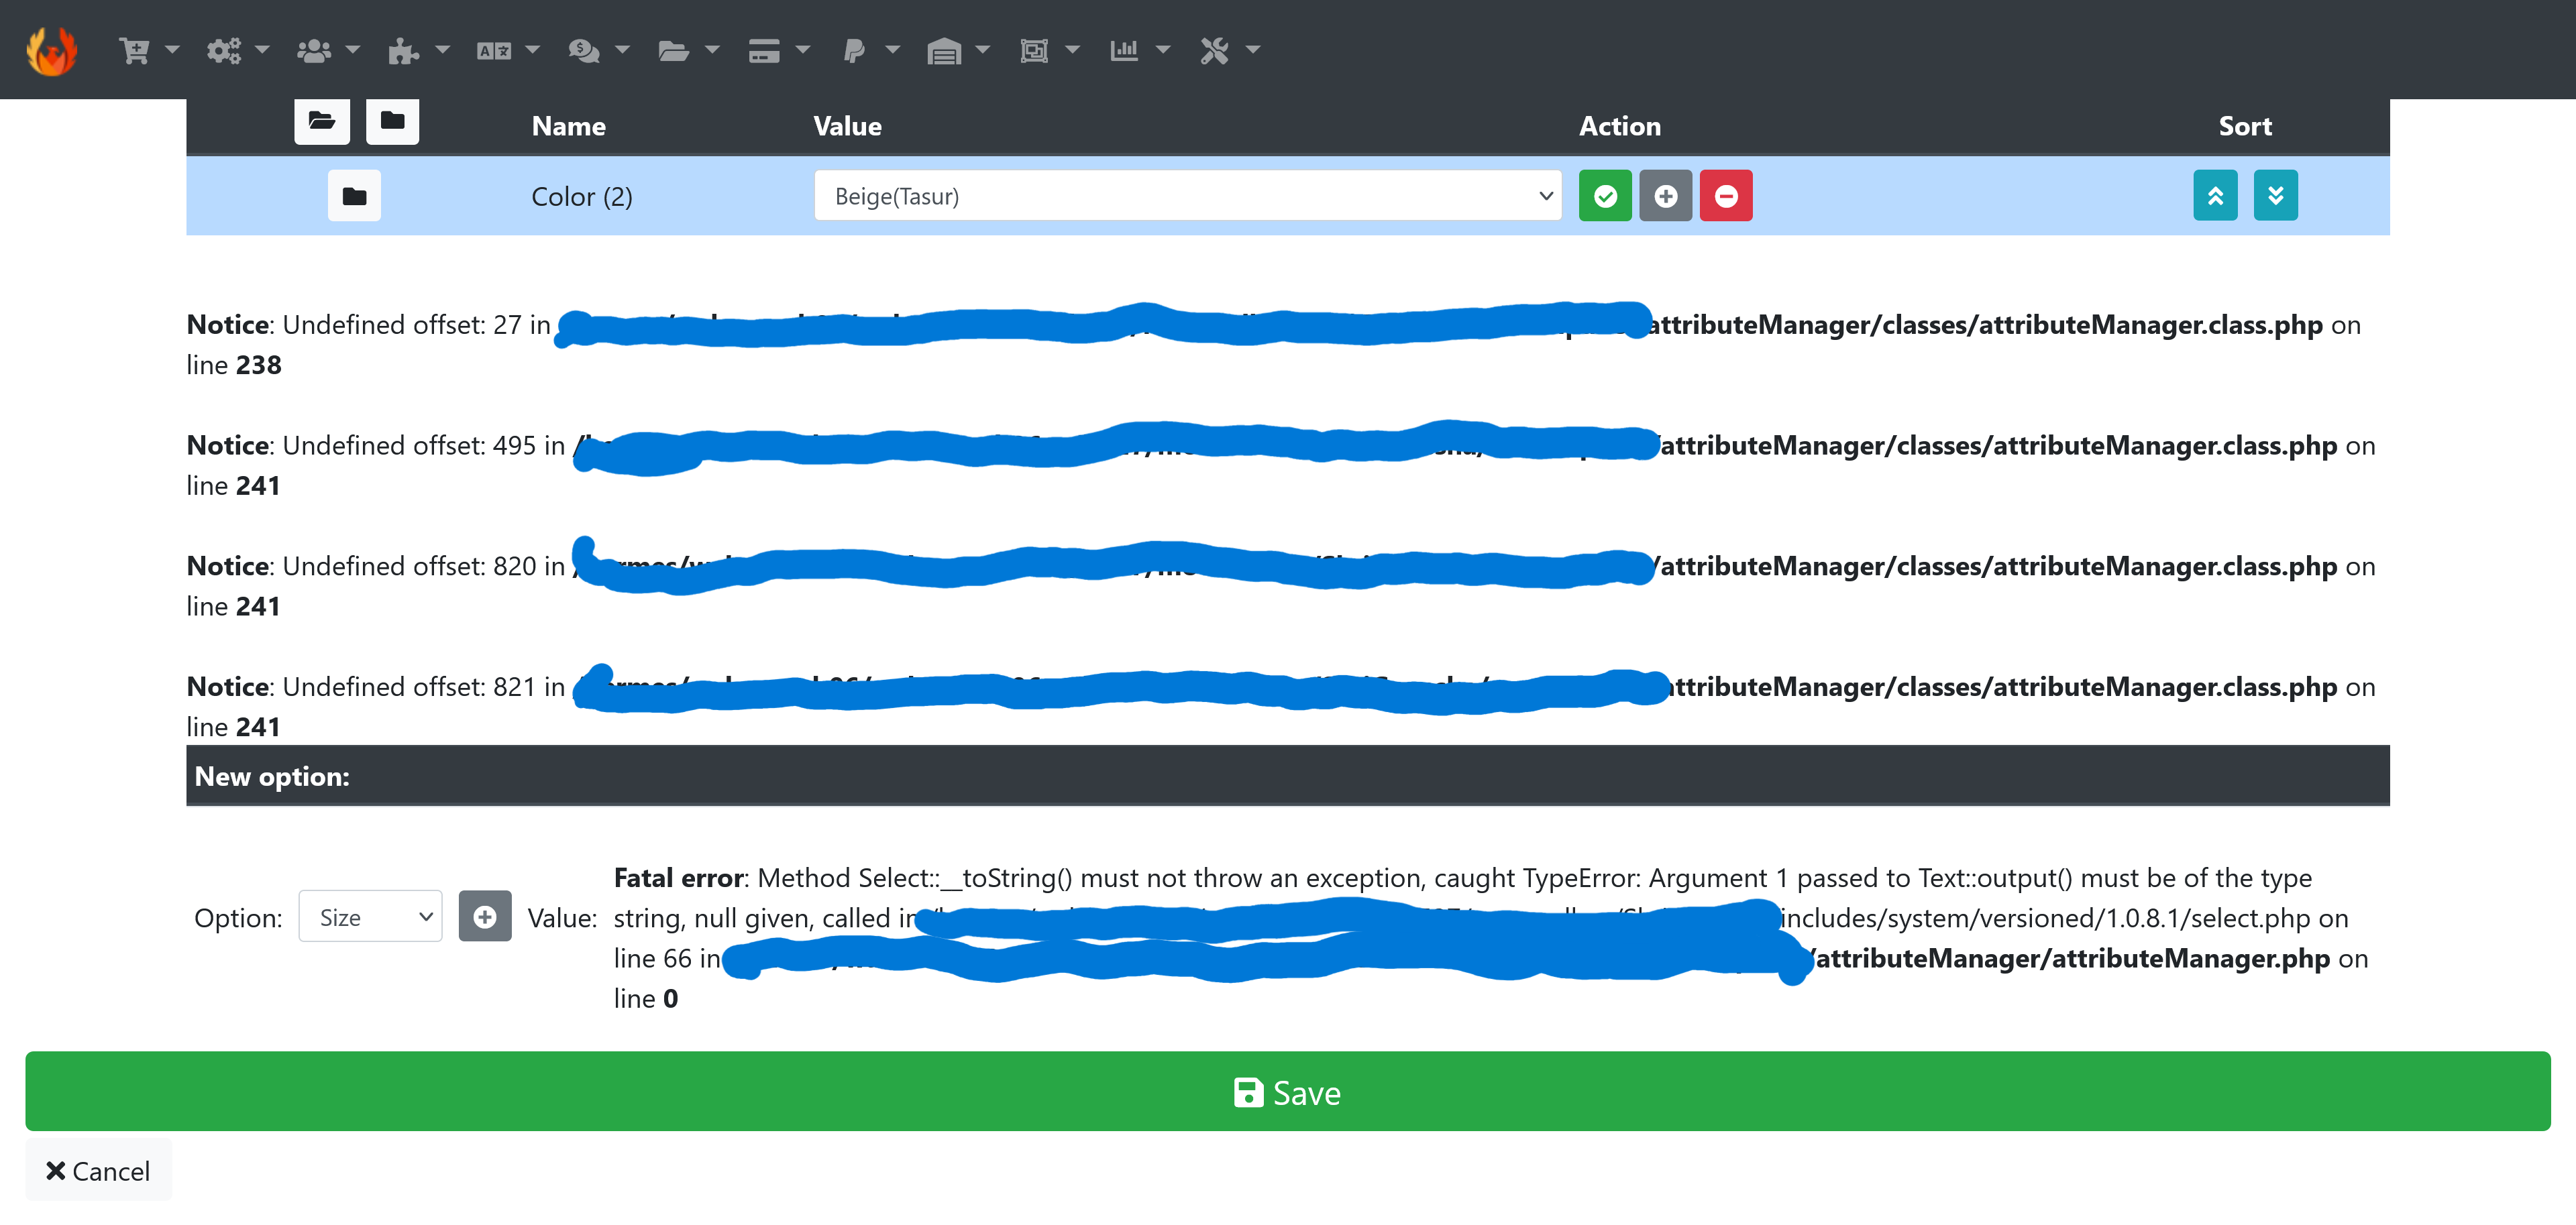Click the Sort column header
The width and height of the screenshot is (2576, 1225).
tap(2245, 126)
